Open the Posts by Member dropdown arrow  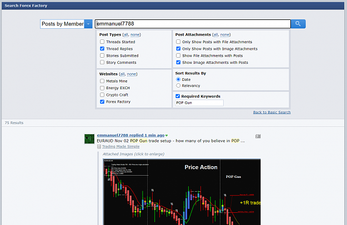coord(88,24)
